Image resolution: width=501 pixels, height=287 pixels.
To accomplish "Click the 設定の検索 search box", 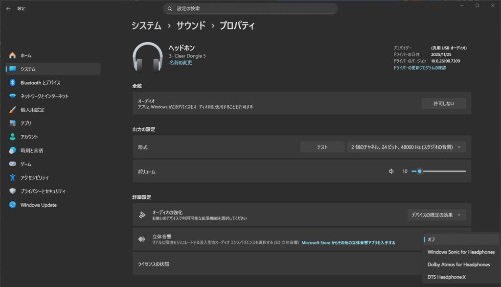I will [x=250, y=8].
